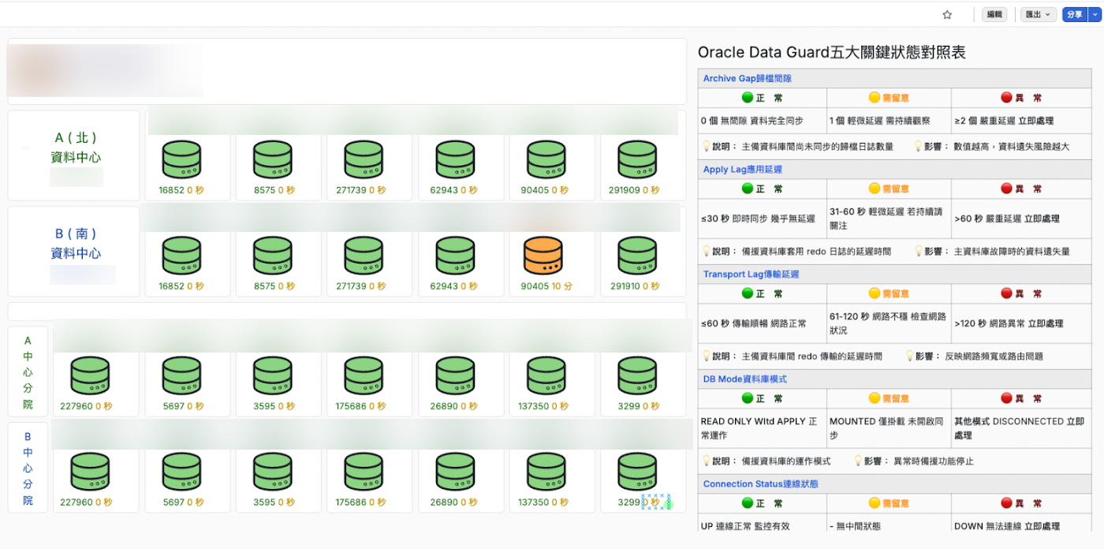This screenshot has height=549, width=1104.
Task: Open the Connection Status連線狀態 section title
Action: pos(760,484)
